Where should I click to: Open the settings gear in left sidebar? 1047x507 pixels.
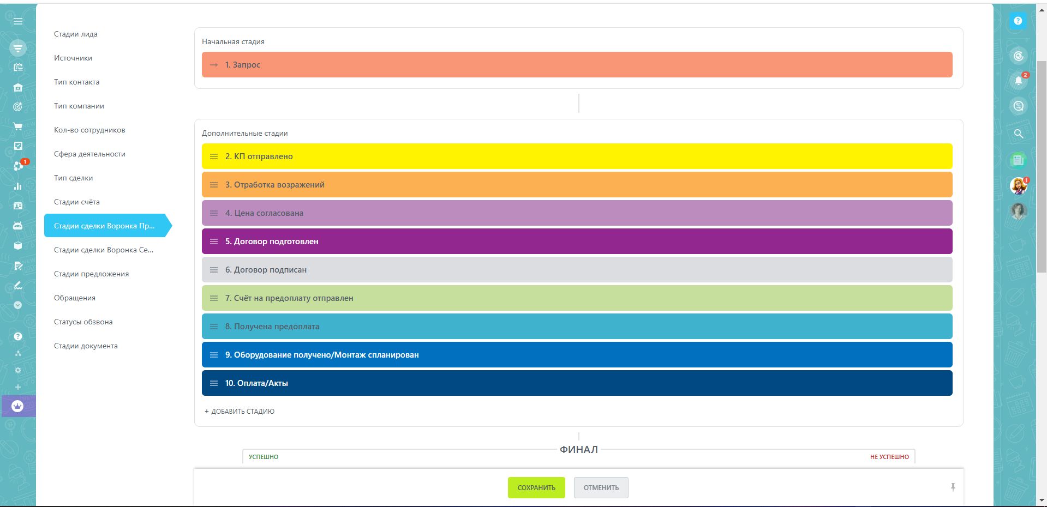pyautogui.click(x=18, y=370)
